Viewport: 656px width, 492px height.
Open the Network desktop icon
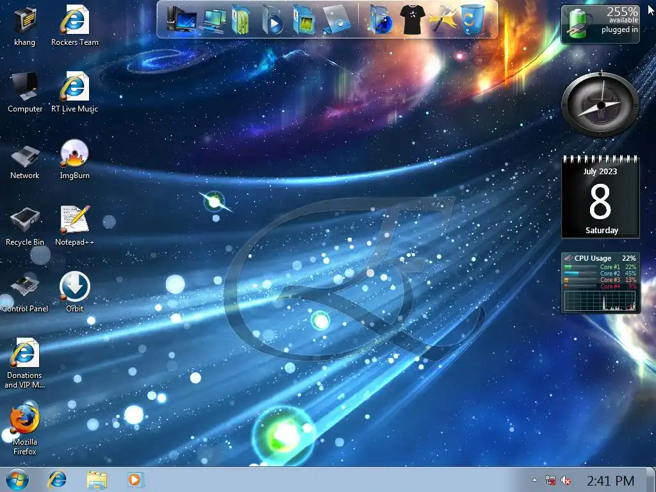coord(25,162)
